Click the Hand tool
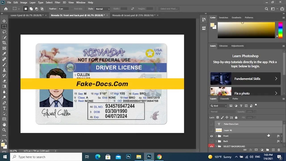This screenshot has height=161, width=286. 4,124
